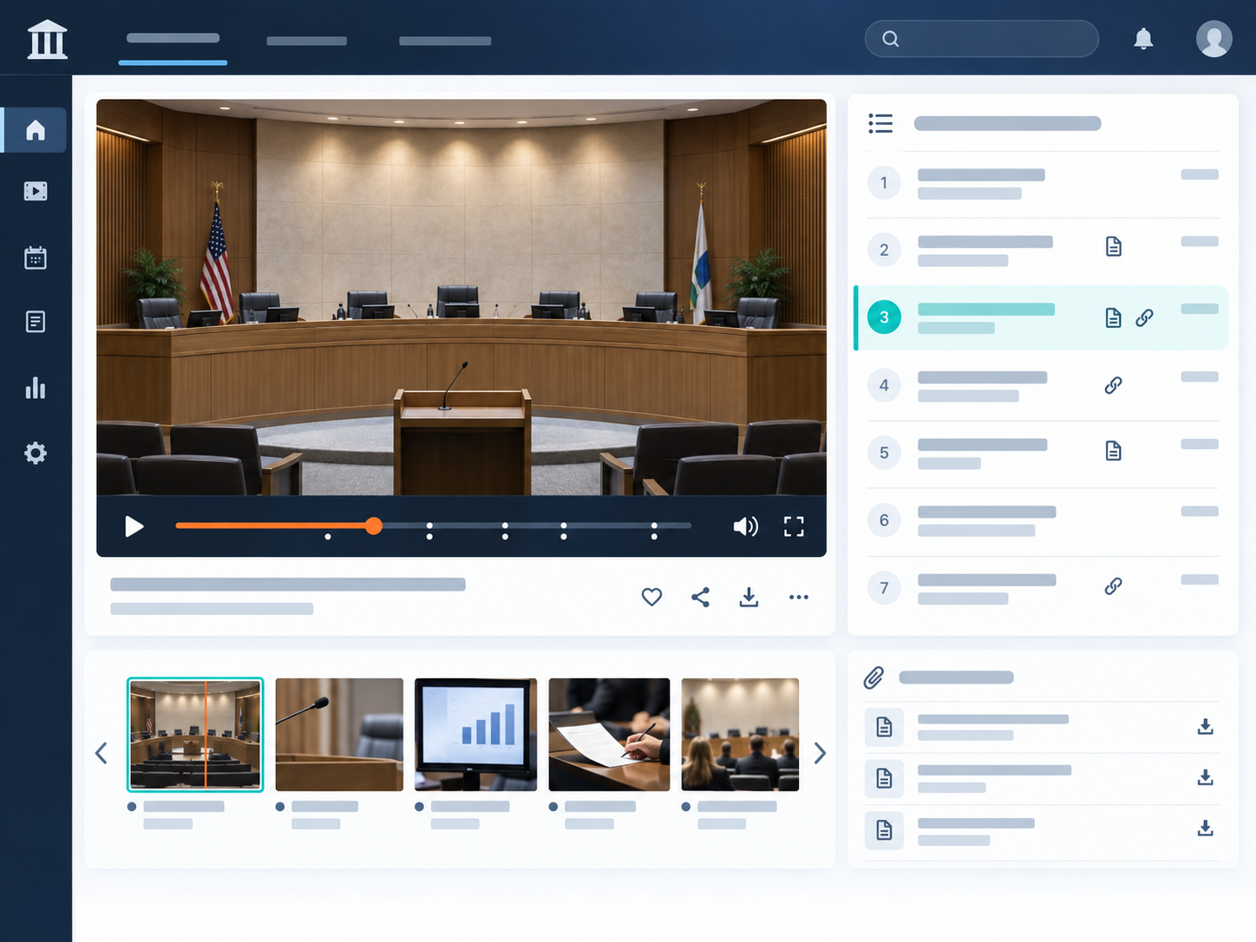This screenshot has width=1256, height=942.
Task: Select agenda item 5
Action: point(1043,453)
